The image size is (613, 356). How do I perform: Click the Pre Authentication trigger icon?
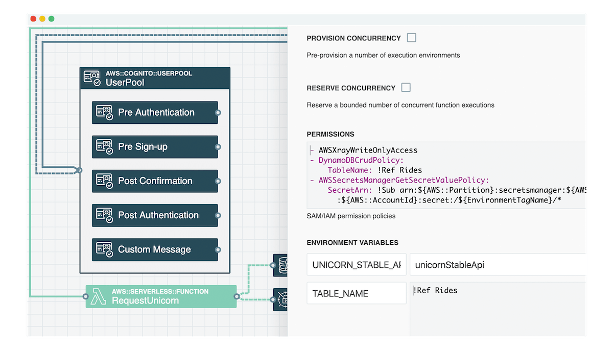tap(105, 113)
